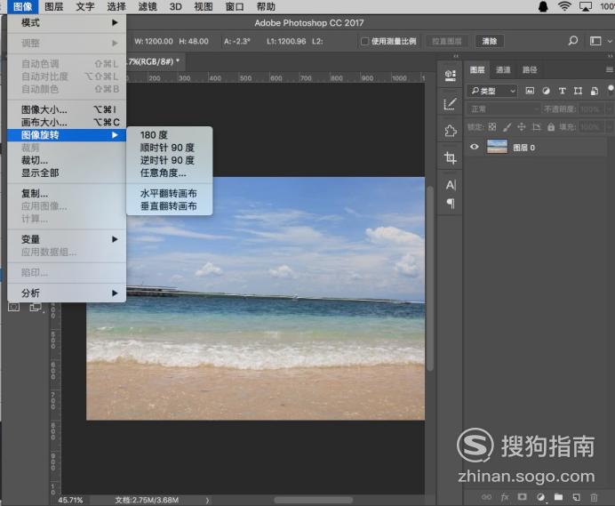
Task: Open the 正常 blend mode dropdown
Action: pyautogui.click(x=504, y=108)
